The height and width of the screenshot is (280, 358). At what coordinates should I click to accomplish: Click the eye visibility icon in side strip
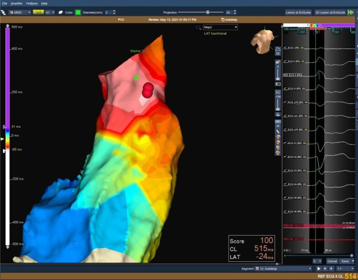(277, 126)
